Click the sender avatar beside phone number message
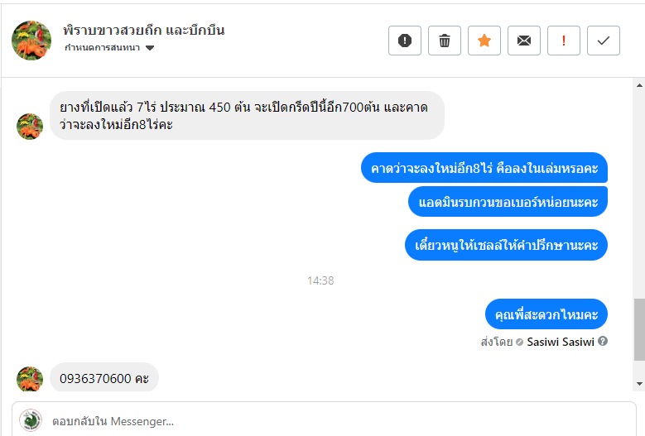645x436 pixels. [30, 379]
